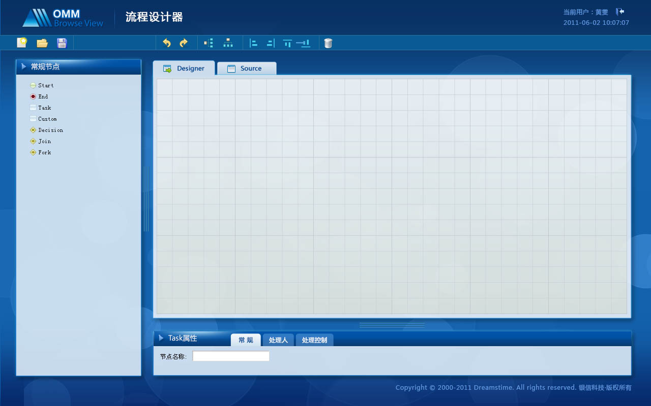Delete selection using the trash icon
This screenshot has width=651, height=406.
328,43
